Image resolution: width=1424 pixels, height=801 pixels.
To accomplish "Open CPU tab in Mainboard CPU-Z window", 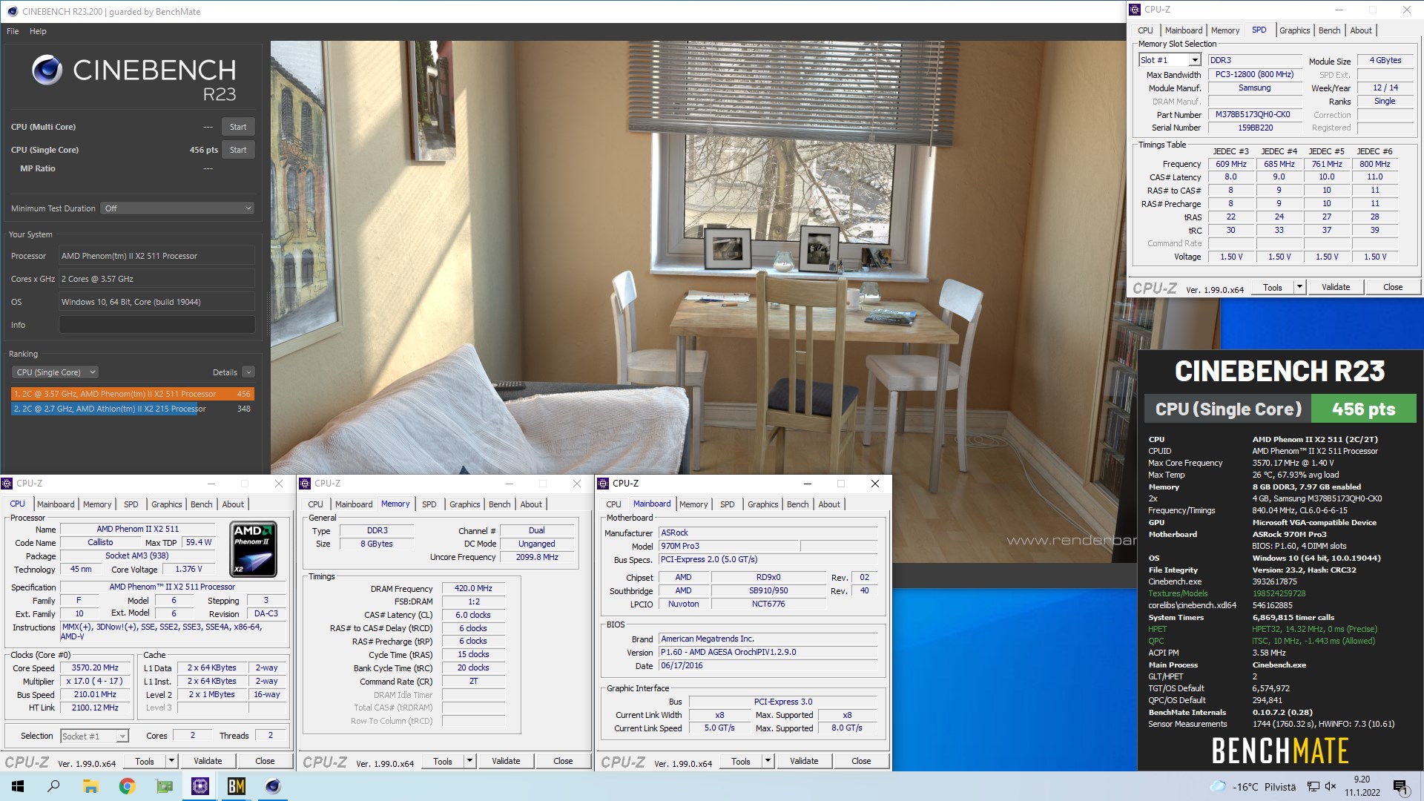I will tap(613, 504).
